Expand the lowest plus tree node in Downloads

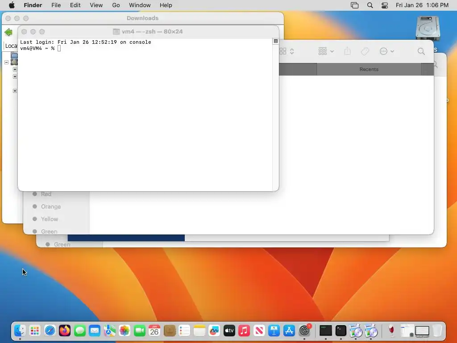[15, 91]
